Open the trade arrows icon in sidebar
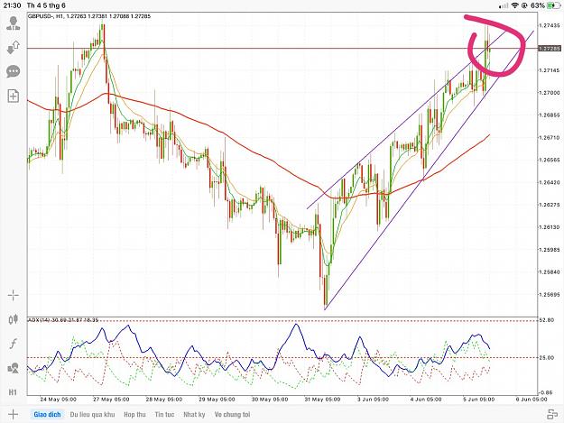 click(14, 47)
